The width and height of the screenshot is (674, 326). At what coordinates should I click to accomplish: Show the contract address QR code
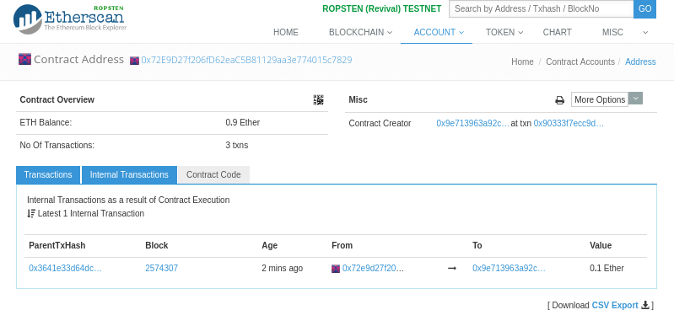[x=319, y=100]
